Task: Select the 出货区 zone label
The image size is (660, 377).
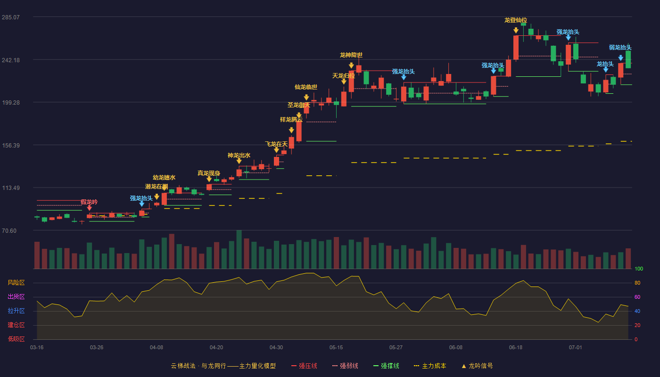Action: tap(16, 297)
